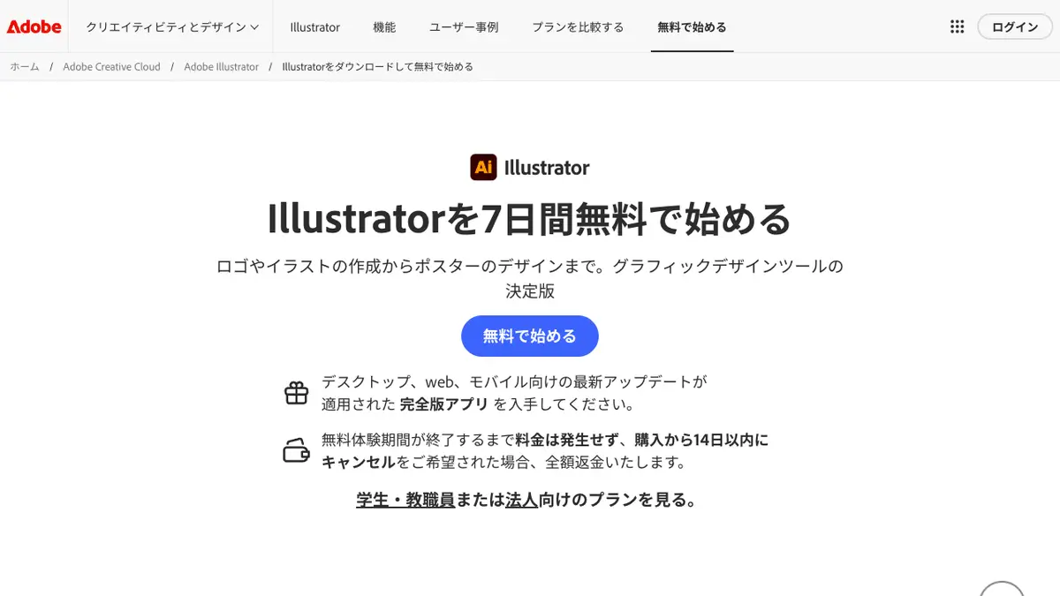Open the 機能 nav item
Image resolution: width=1060 pixels, height=596 pixels.
(x=384, y=27)
